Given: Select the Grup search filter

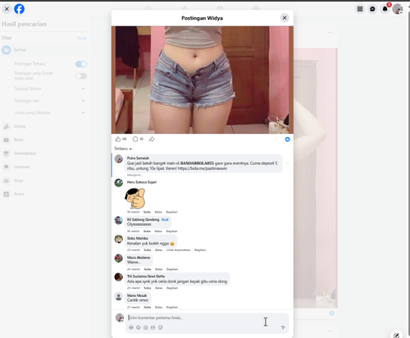Looking at the screenshot, I should coord(45,180).
